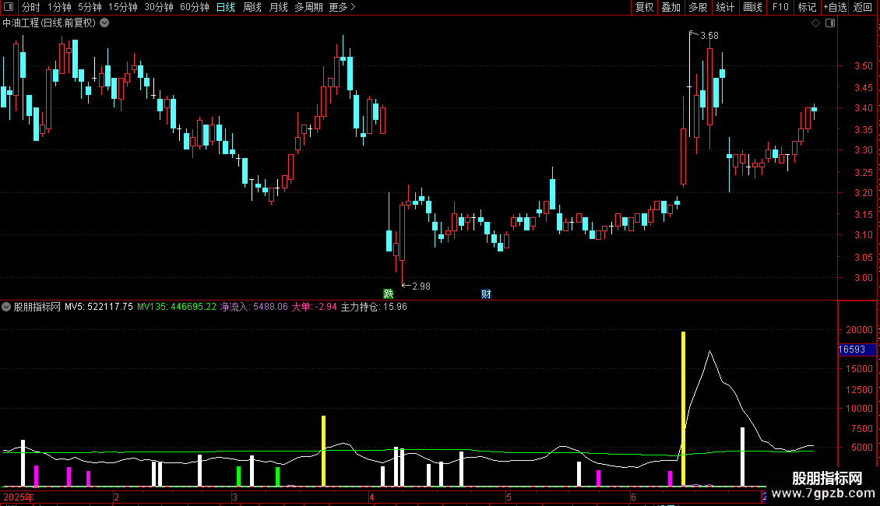
Task: Open the 复权 adjustment menu
Action: 644,7
